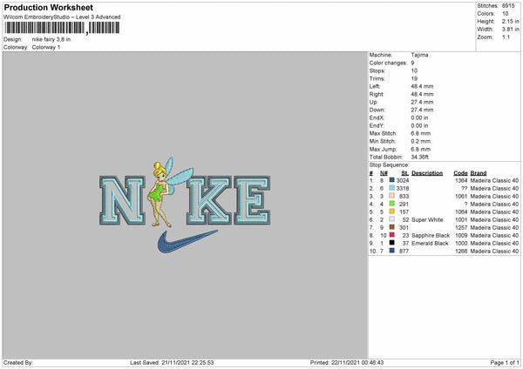
Task: Select the Super White color swatch
Action: pyautogui.click(x=392, y=219)
